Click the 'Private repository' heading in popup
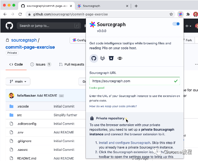 pyautogui.click(x=110, y=118)
